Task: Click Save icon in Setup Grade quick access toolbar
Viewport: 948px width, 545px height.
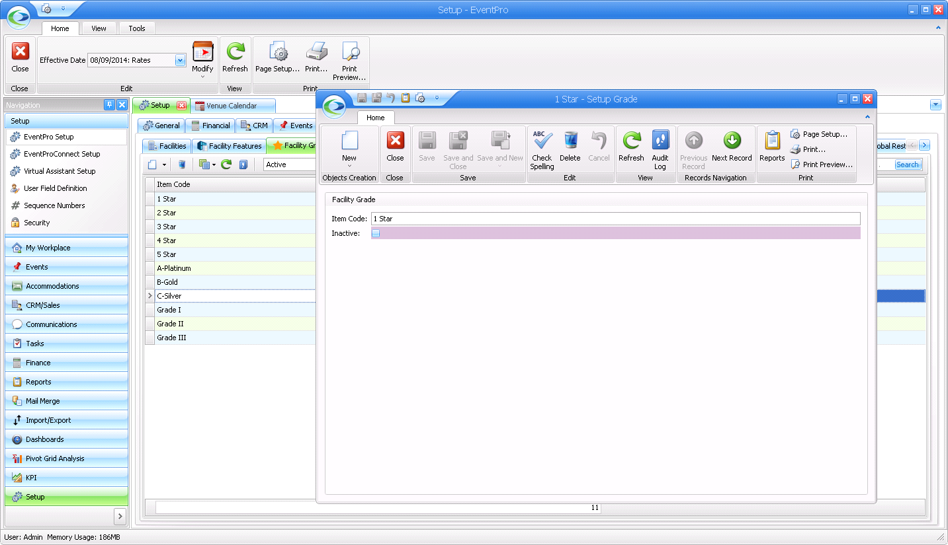Action: 361,98
